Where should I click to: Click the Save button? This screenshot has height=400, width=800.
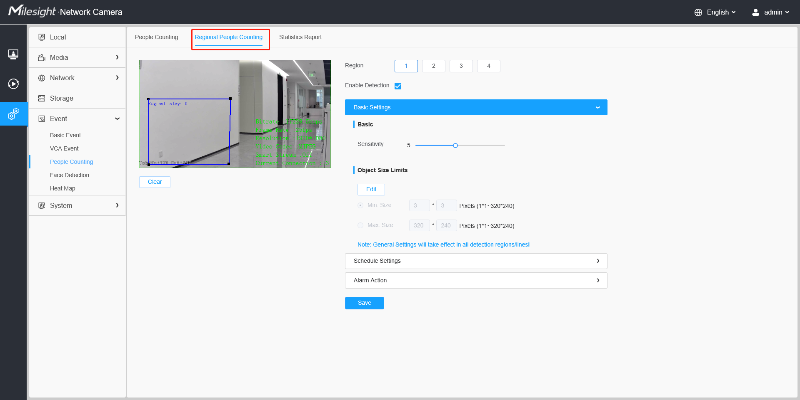(x=365, y=303)
